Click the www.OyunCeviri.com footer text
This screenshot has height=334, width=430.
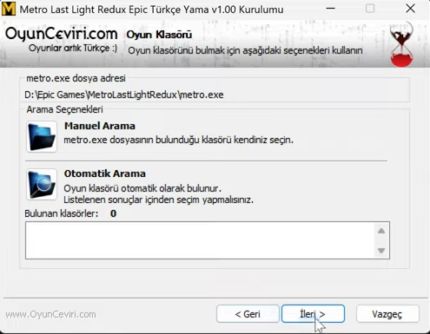coord(50,314)
